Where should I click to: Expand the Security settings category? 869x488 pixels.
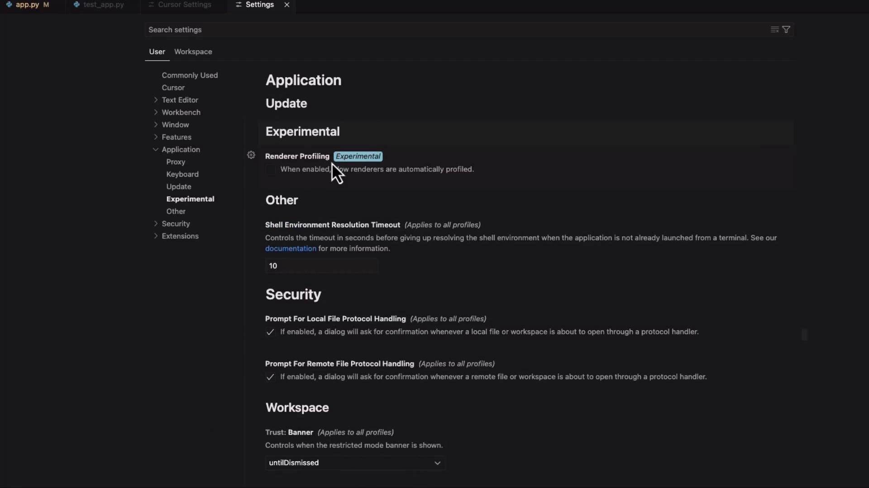pos(156,224)
